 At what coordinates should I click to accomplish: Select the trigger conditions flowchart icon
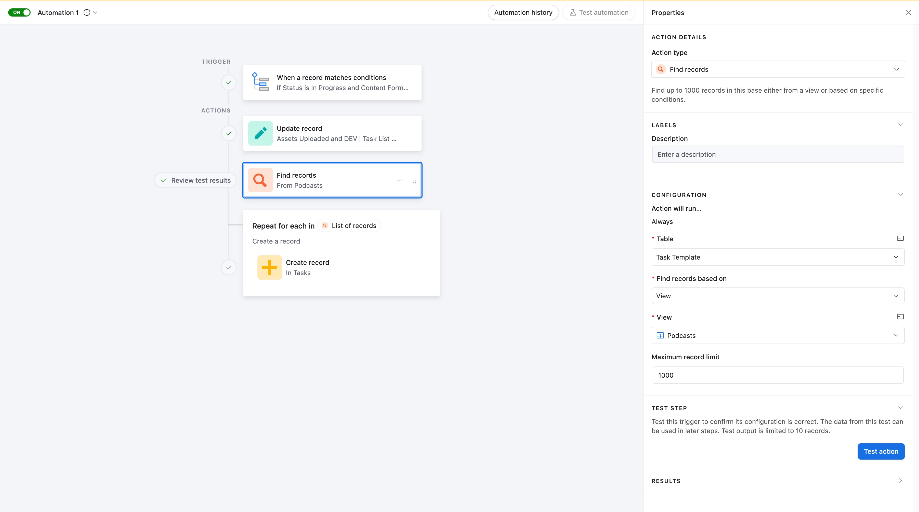[260, 82]
